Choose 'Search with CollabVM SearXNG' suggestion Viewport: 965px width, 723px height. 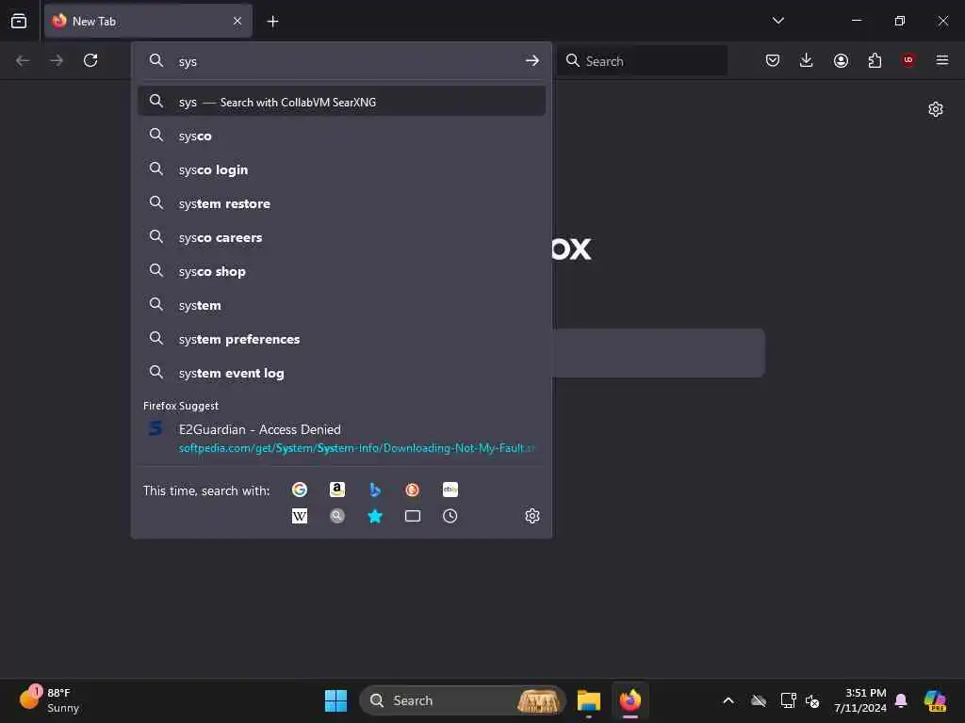341,102
